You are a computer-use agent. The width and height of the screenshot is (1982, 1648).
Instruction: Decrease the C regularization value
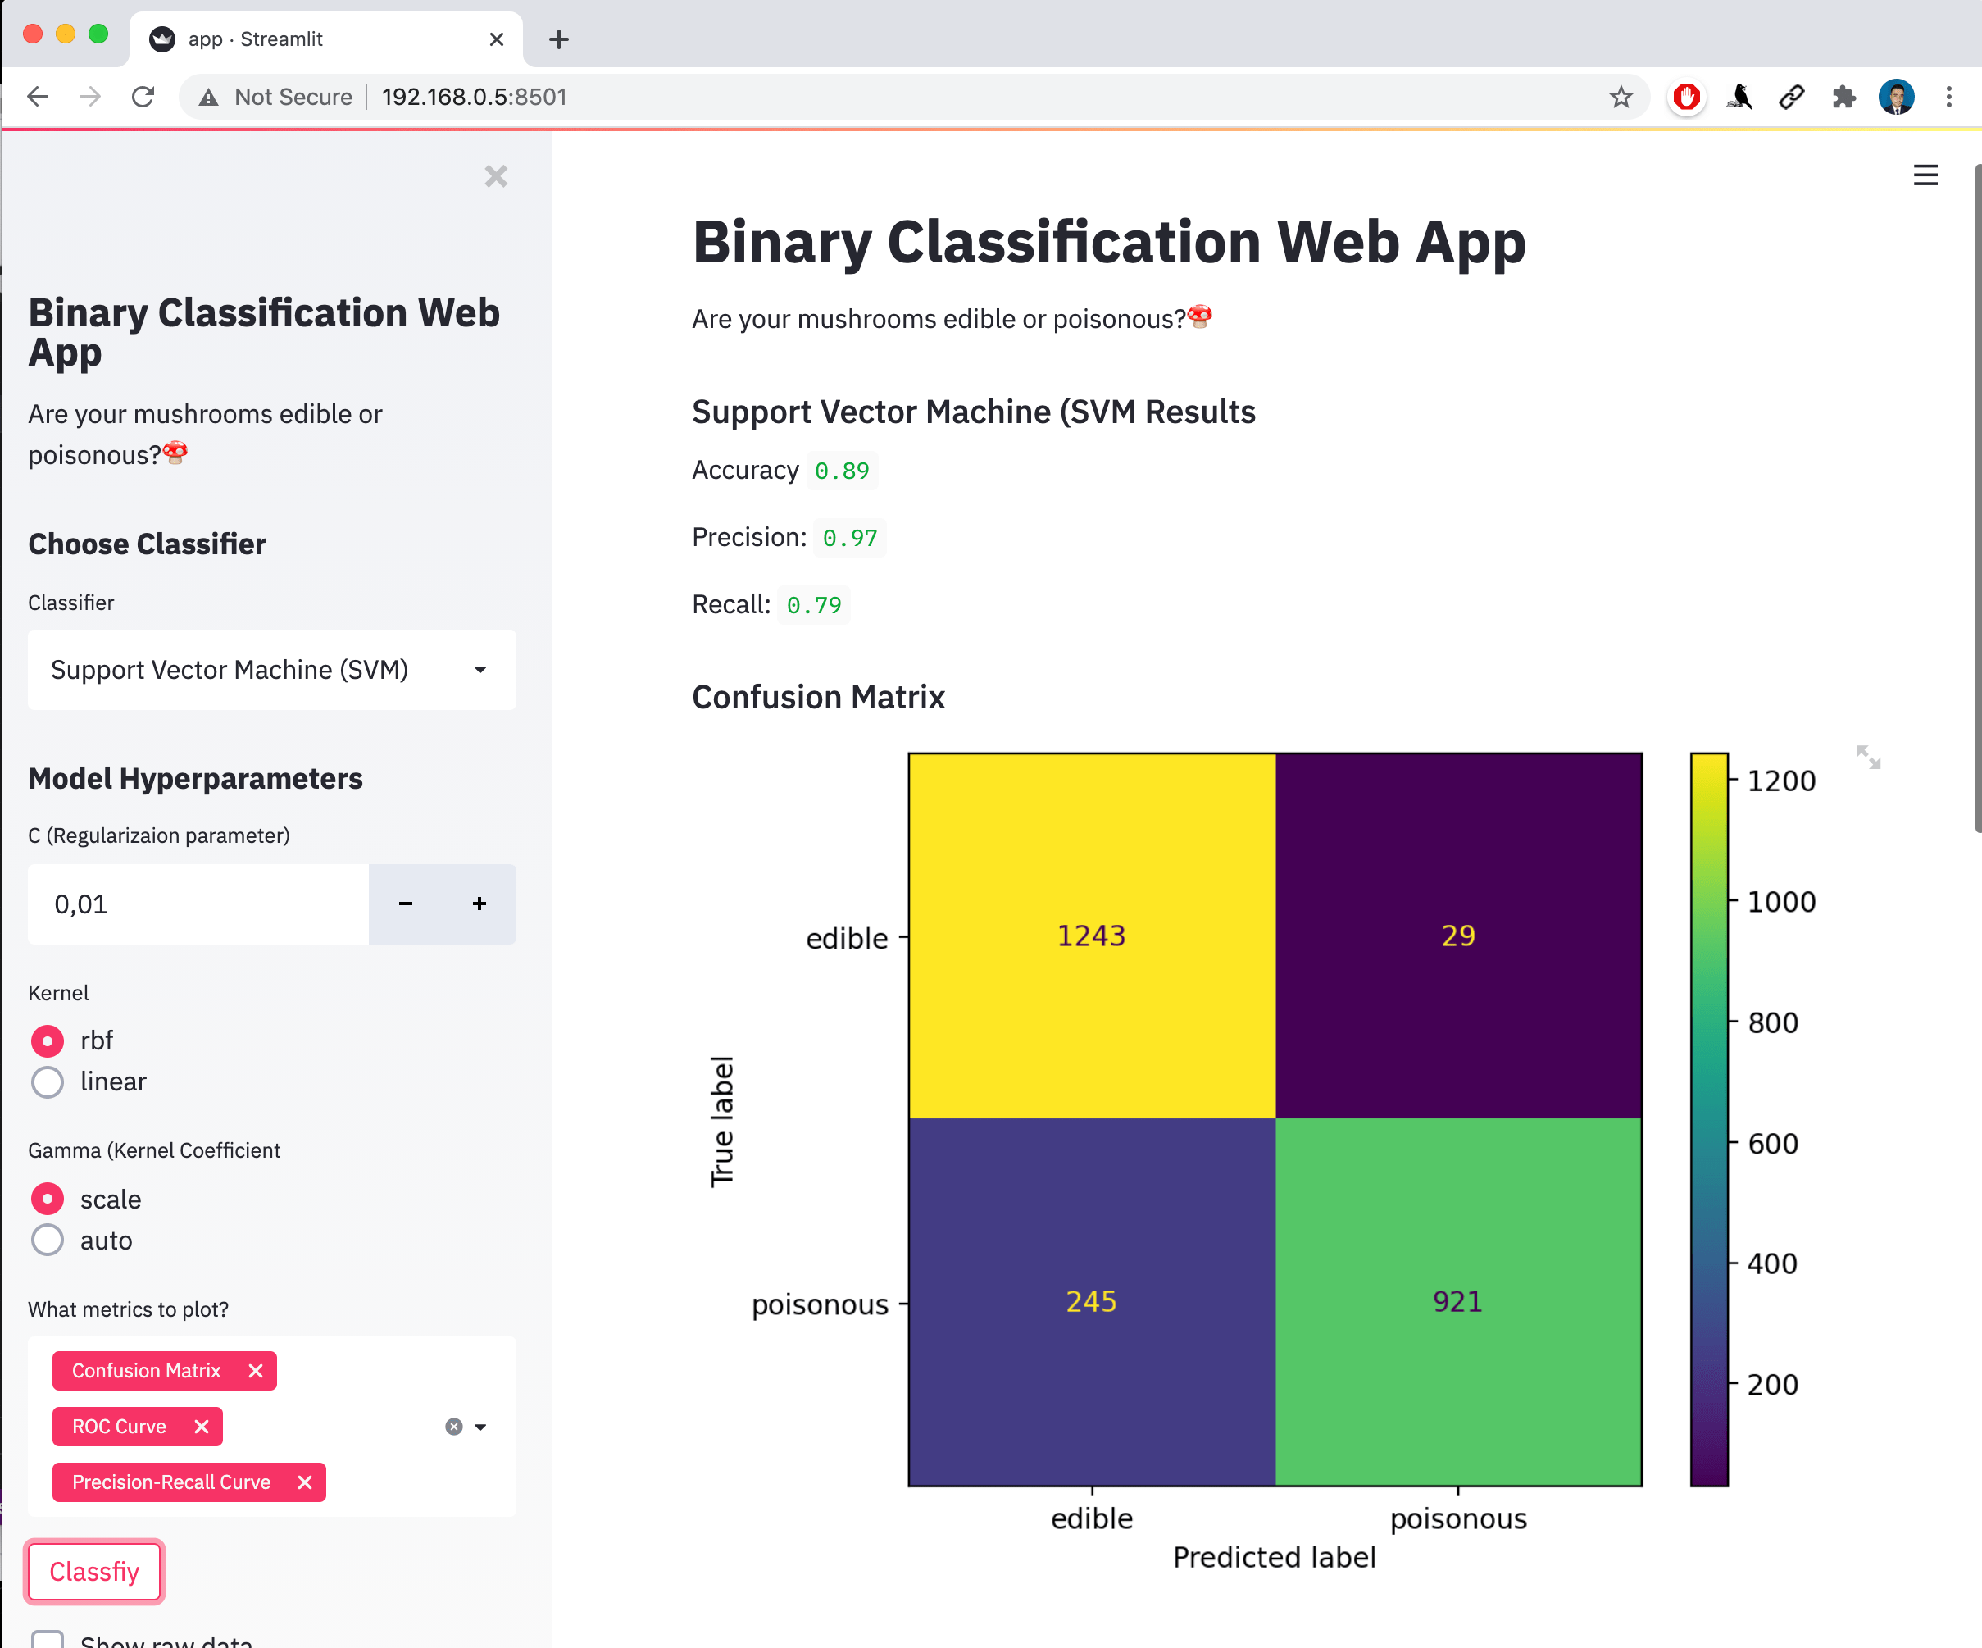tap(406, 904)
